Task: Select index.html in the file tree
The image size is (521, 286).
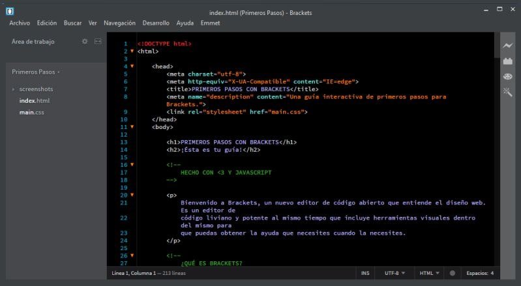Action: [34, 100]
